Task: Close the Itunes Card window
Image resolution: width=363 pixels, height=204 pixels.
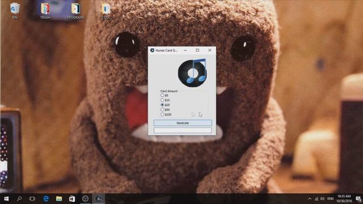Action: (210, 50)
